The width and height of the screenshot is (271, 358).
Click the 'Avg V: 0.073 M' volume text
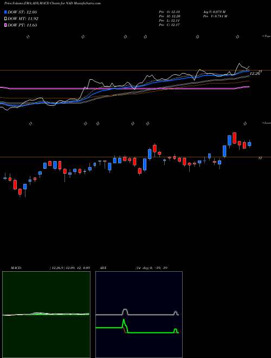[x=214, y=12]
